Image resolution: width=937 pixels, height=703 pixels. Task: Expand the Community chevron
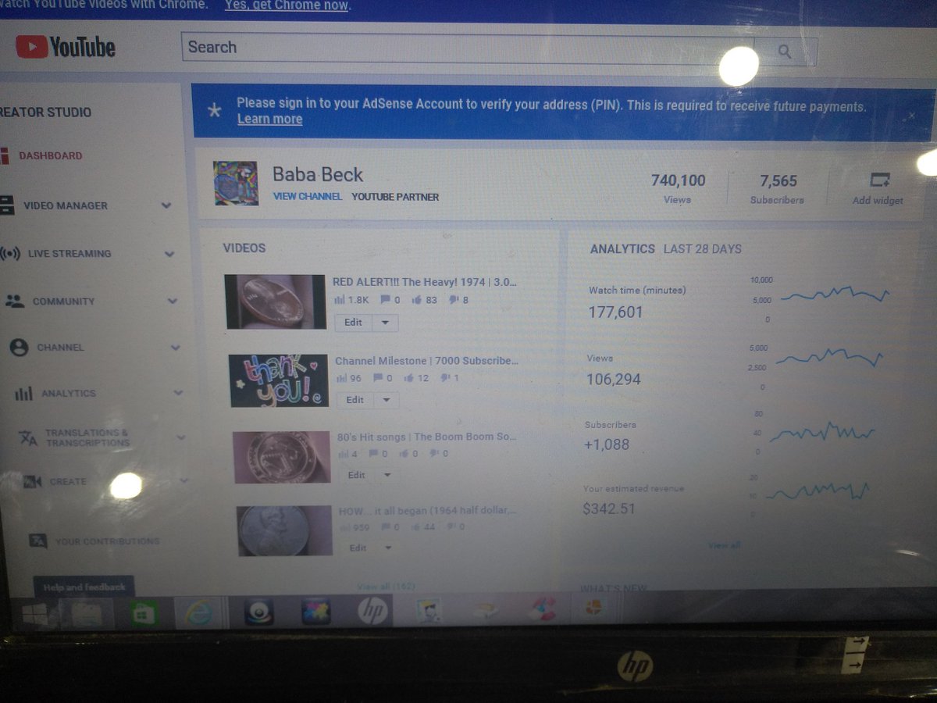click(173, 301)
